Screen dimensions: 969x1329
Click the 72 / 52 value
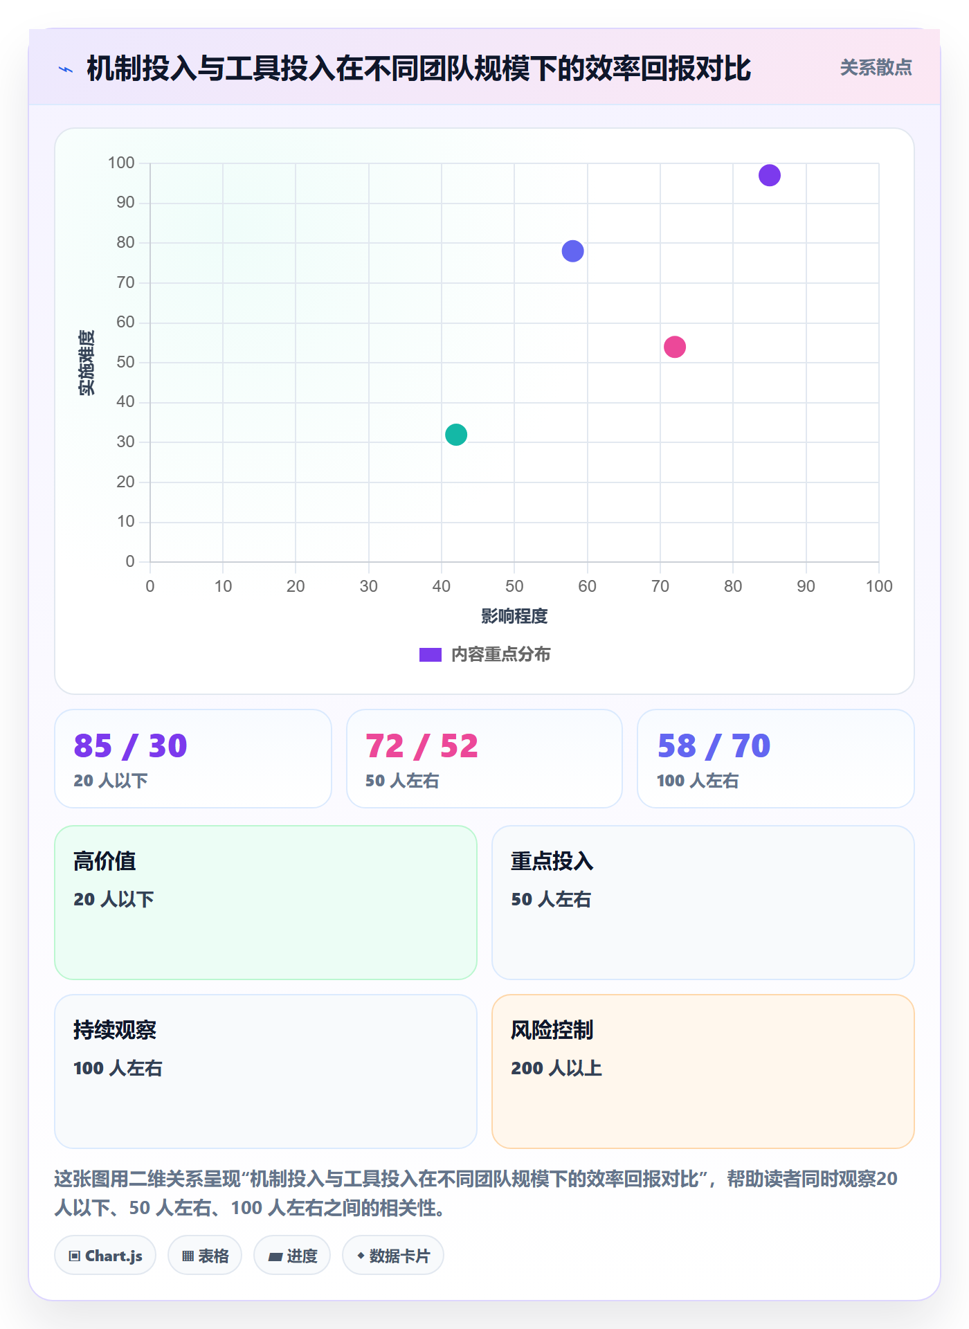click(422, 746)
